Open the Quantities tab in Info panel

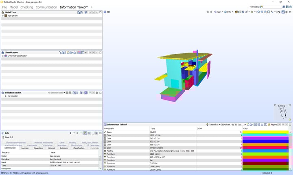click(38, 148)
